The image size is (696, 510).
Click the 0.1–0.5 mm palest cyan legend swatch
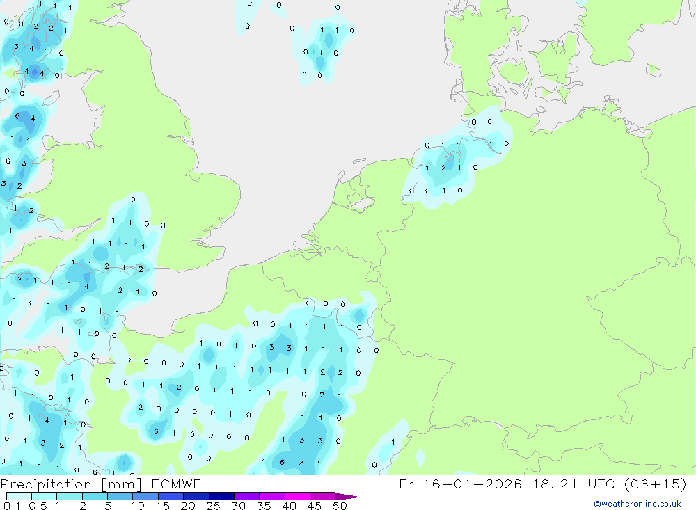pos(19,496)
